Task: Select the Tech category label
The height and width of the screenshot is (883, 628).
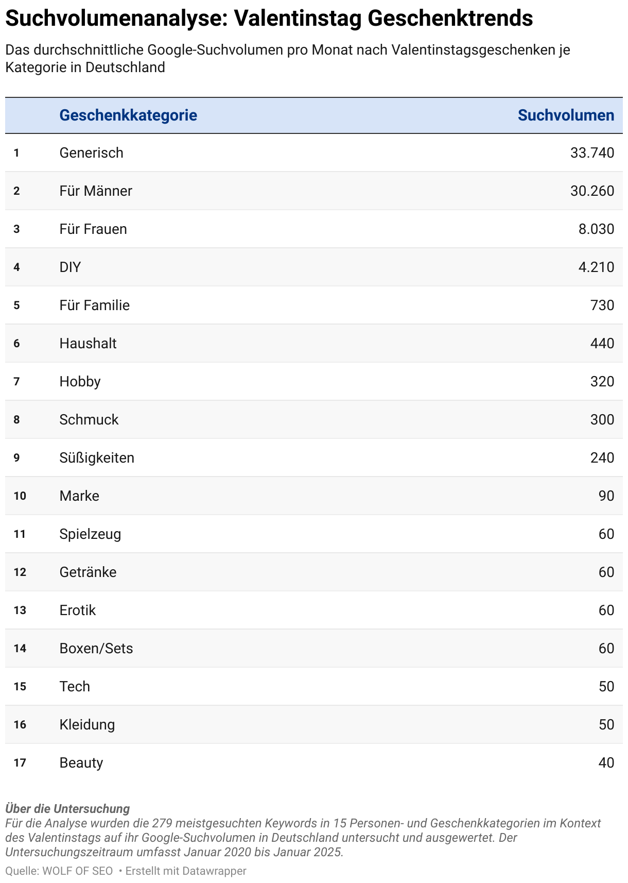Action: pyautogui.click(x=75, y=686)
